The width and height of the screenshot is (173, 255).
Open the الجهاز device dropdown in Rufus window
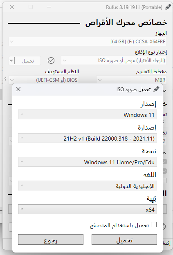pos(88,41)
